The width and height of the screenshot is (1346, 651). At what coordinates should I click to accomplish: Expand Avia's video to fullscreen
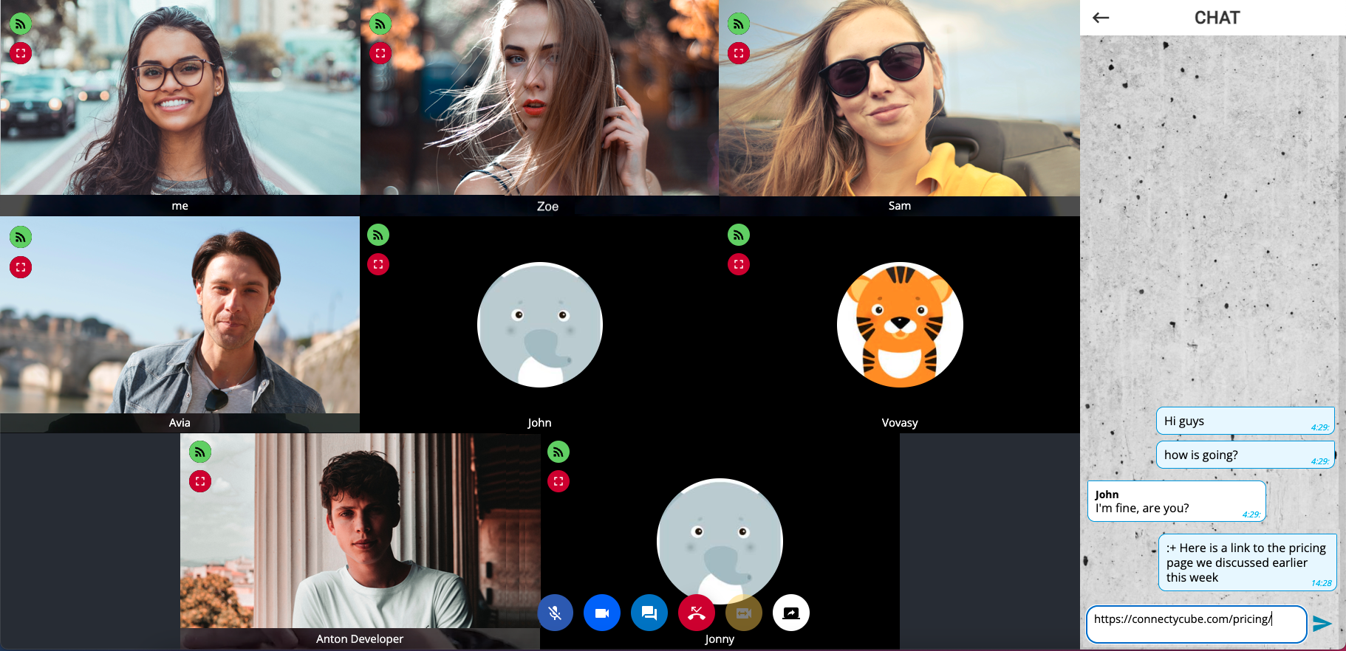pos(21,267)
